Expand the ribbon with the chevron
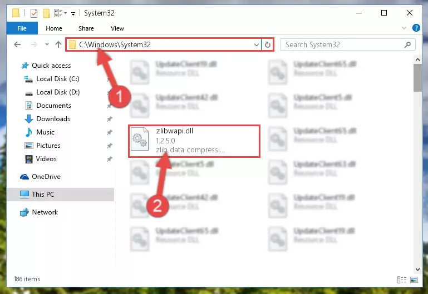 404,28
